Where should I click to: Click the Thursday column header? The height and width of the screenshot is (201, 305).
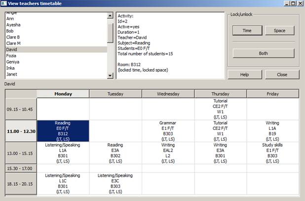click(221, 94)
